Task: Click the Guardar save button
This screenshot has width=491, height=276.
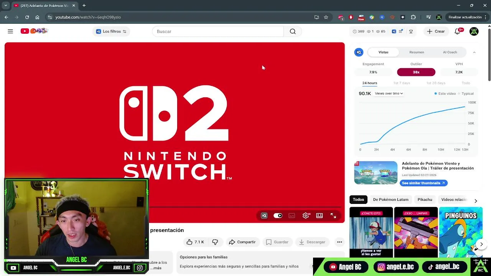Action: [277, 242]
